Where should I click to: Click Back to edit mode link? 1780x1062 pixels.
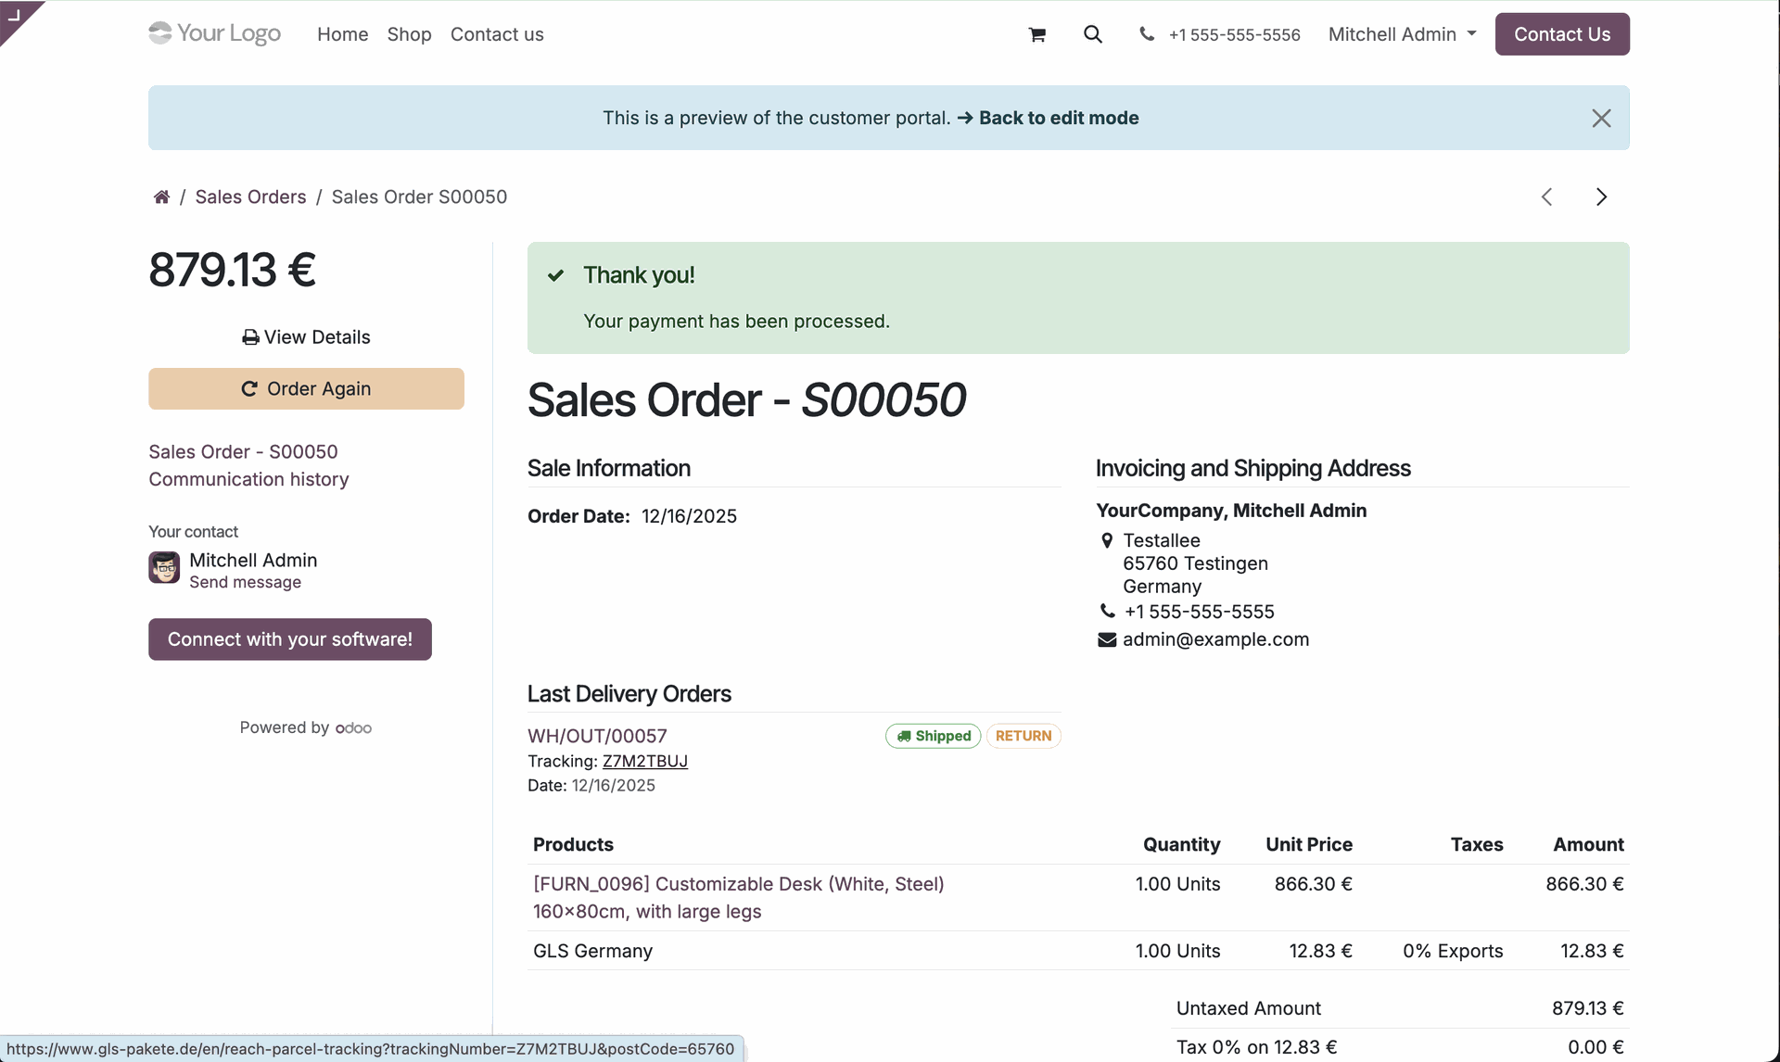(x=1058, y=118)
